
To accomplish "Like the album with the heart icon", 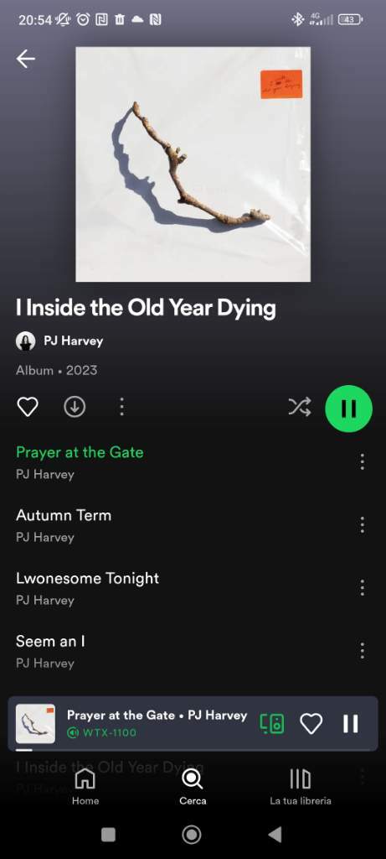I will (28, 407).
